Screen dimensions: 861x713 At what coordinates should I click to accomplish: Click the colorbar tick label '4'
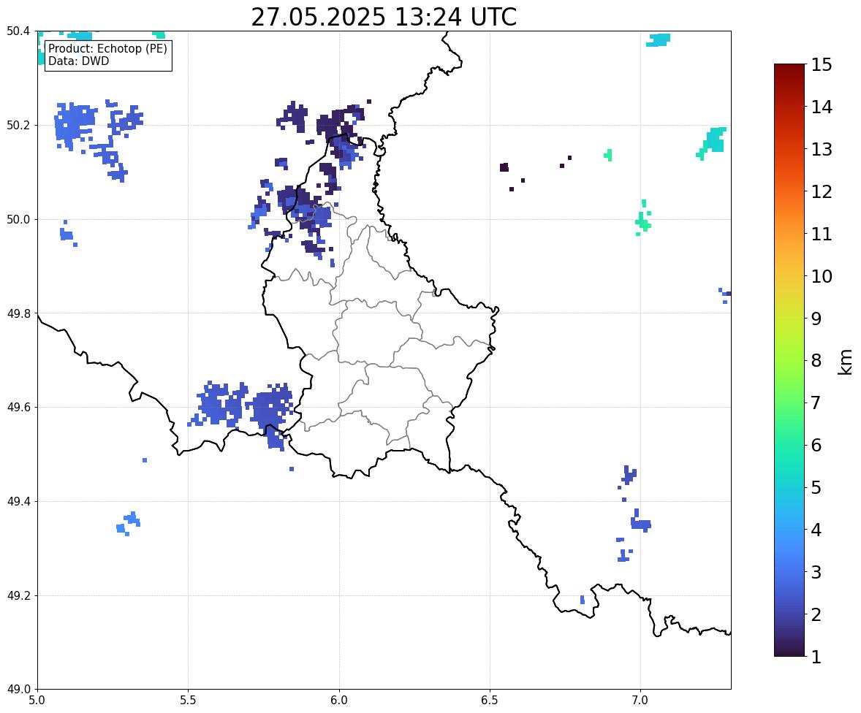(x=816, y=530)
